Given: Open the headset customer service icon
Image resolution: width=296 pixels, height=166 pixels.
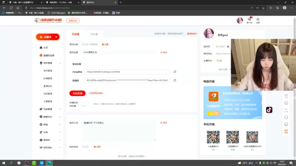Looking at the screenshot, I should (x=286, y=117).
